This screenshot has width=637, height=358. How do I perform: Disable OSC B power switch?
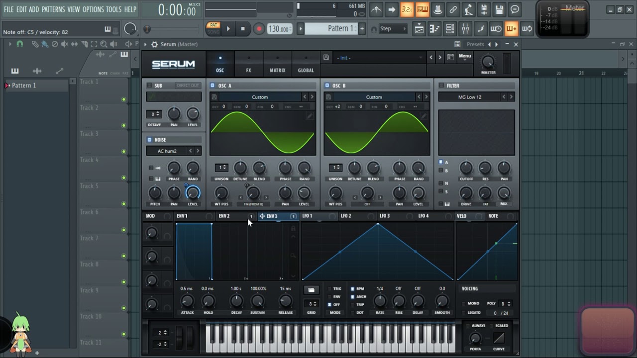click(x=327, y=86)
